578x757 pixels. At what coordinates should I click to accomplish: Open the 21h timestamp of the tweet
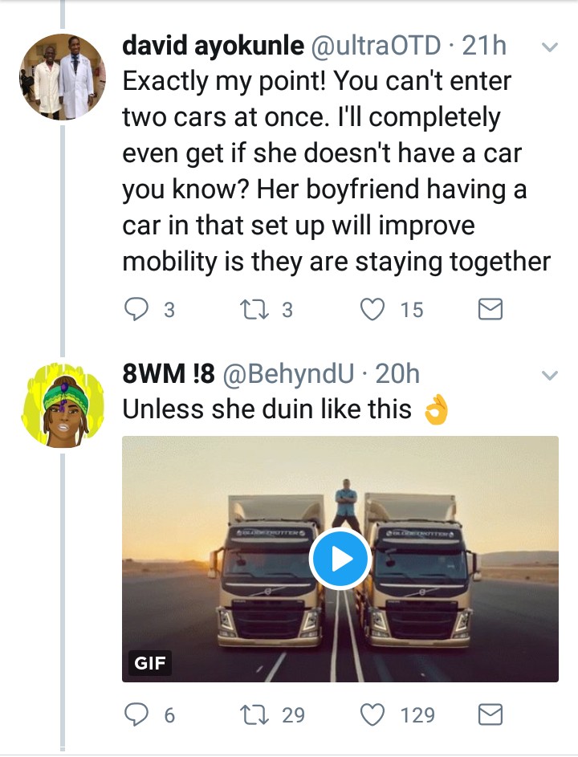(x=484, y=47)
